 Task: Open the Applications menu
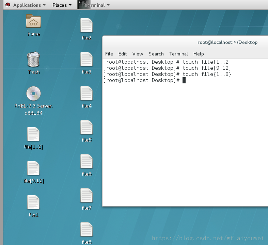coord(29,5)
